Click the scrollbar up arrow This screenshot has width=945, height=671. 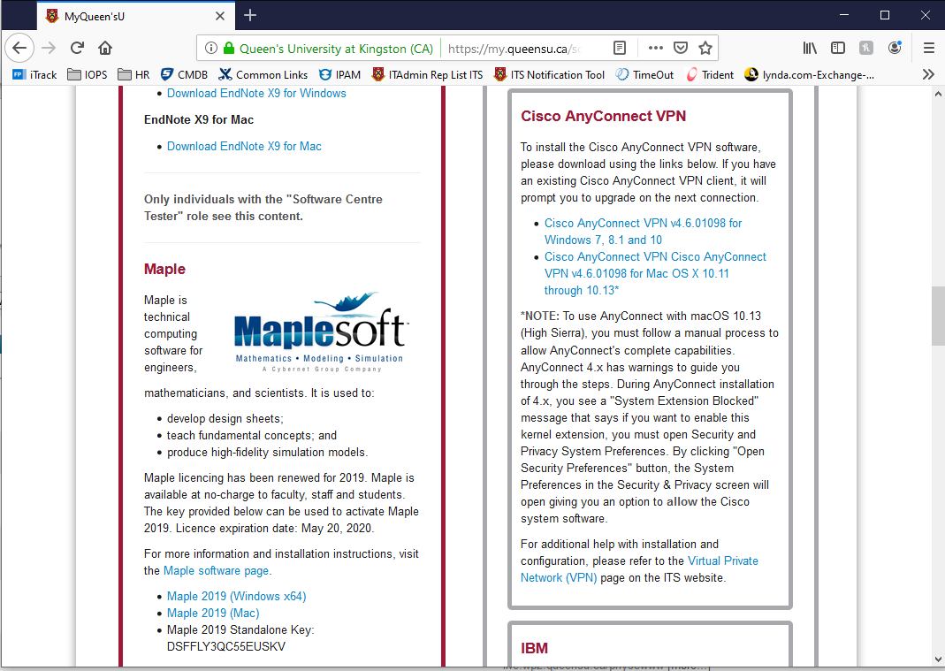(x=937, y=94)
